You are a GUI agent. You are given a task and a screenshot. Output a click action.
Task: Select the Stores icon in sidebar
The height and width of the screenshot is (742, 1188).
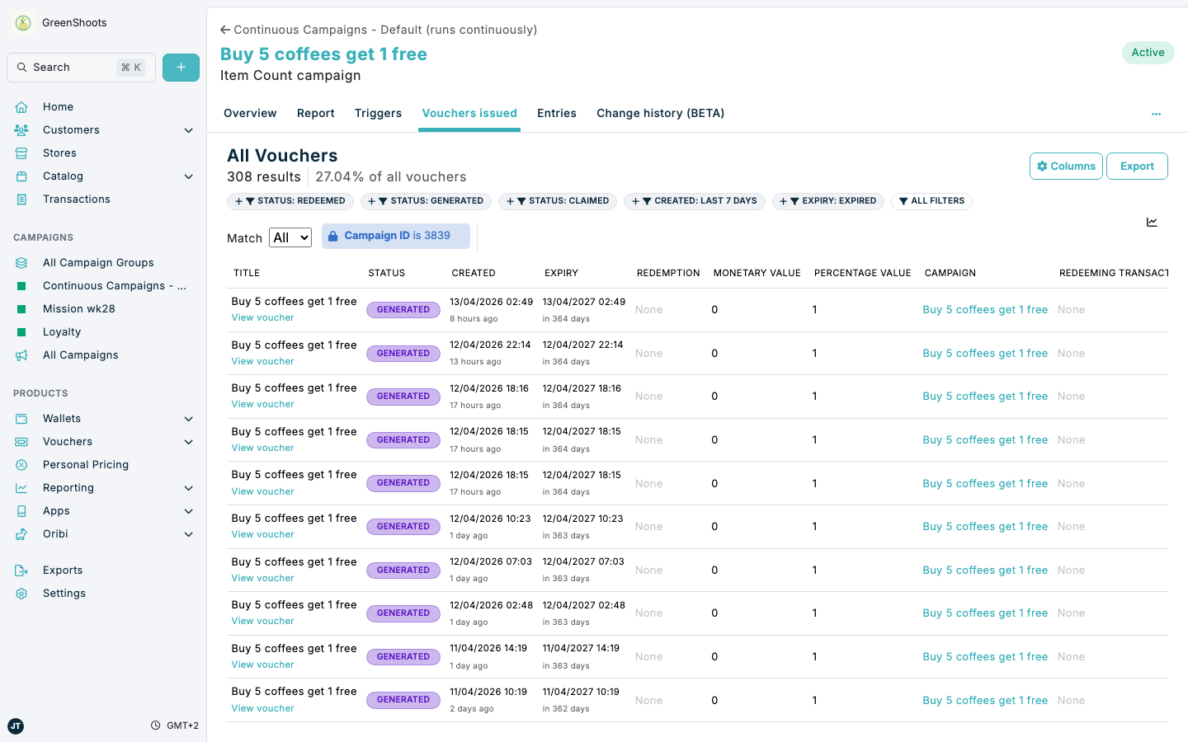coord(21,153)
